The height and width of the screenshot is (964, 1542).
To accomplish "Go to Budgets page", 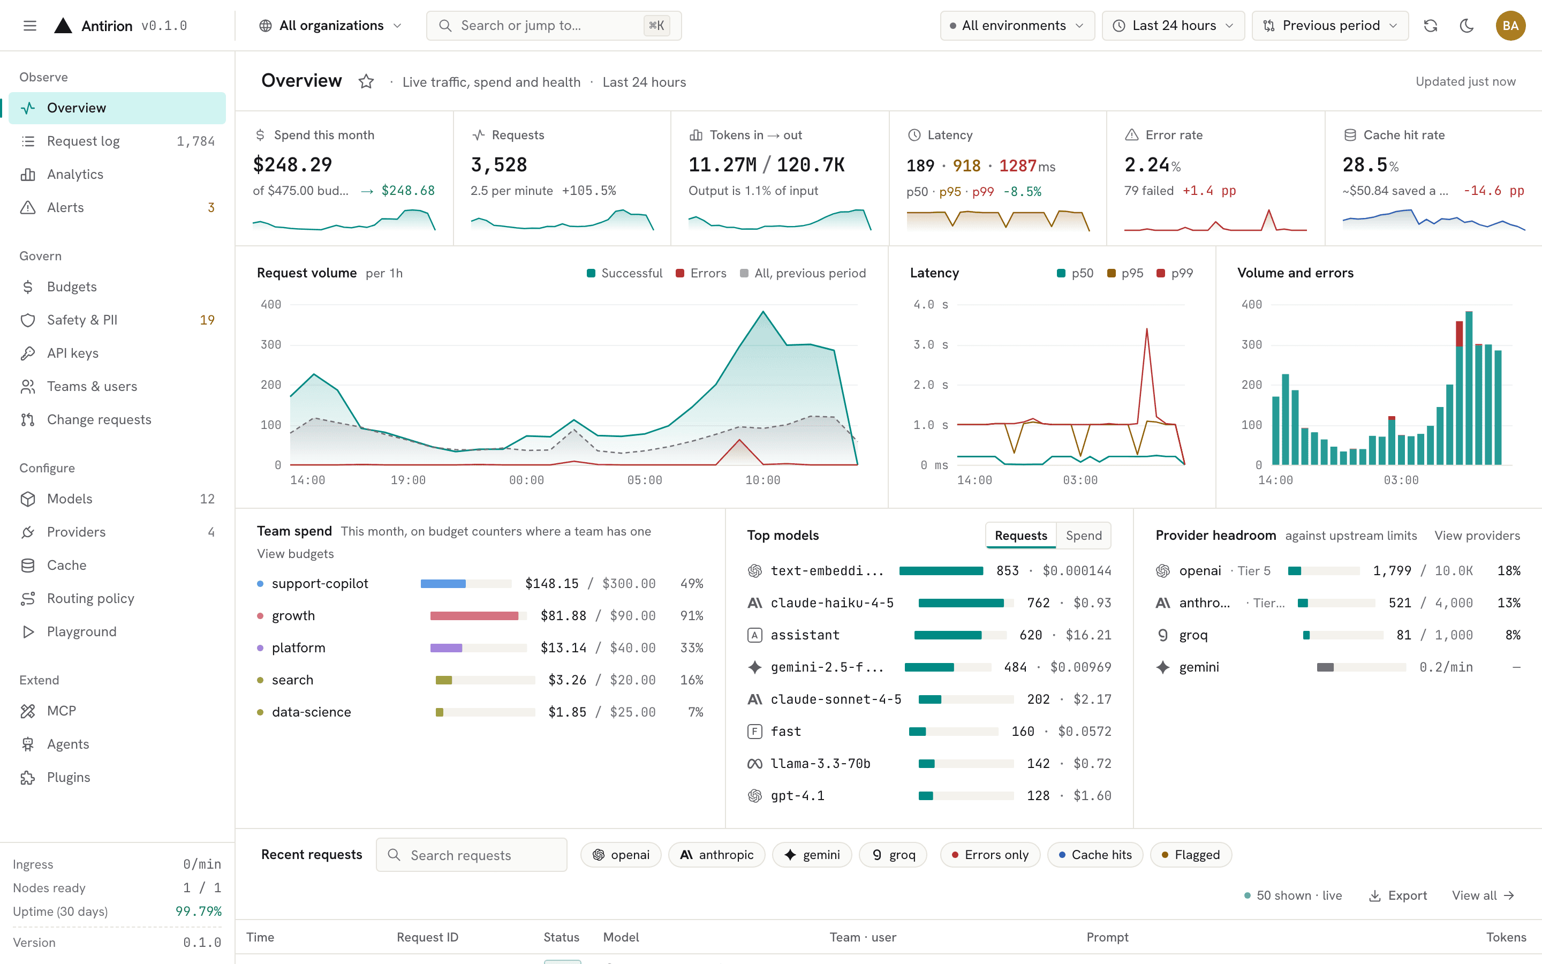I will point(117,287).
